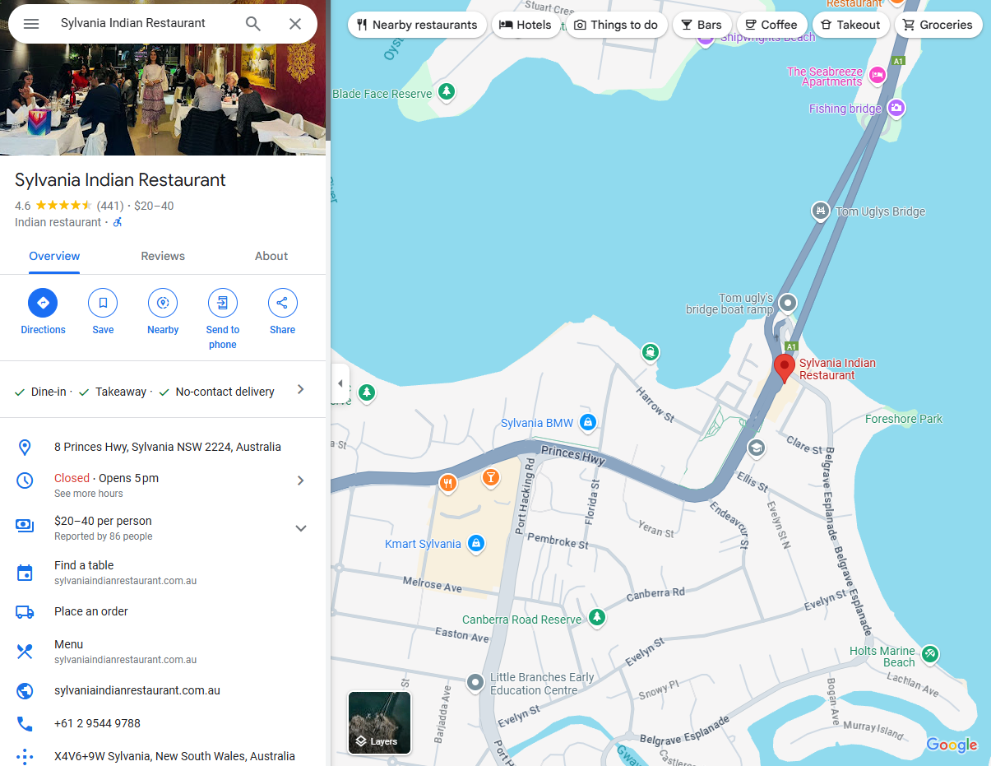Viewport: 991px width, 766px height.
Task: Select the Groceries chip
Action: [x=938, y=25]
